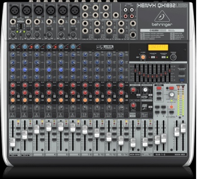Click the Behringer triangle ear logo
Screen dimensions: 197x179
pos(162,16)
